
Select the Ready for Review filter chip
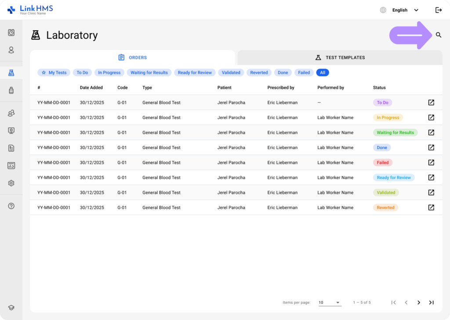[195, 73]
